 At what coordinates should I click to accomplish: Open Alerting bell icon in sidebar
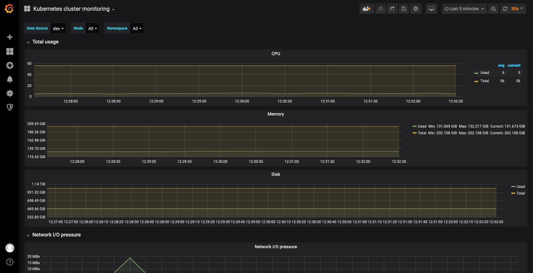(10, 79)
